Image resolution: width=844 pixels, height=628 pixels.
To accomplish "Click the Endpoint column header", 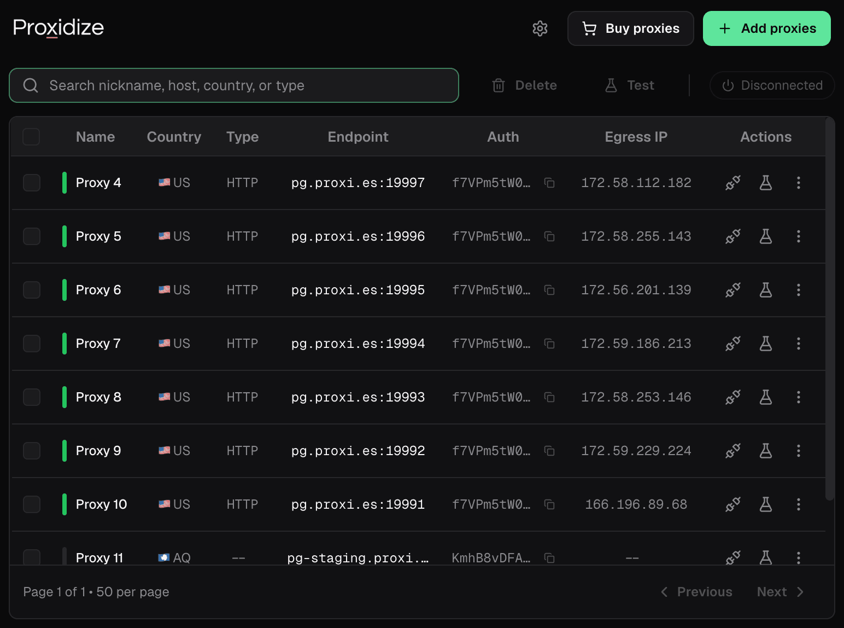I will 358,137.
